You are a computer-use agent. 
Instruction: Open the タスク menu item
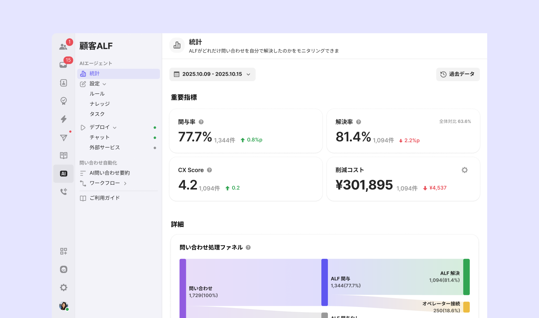click(97, 114)
